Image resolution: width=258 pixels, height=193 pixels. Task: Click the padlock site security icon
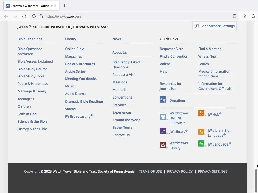pos(41,16)
